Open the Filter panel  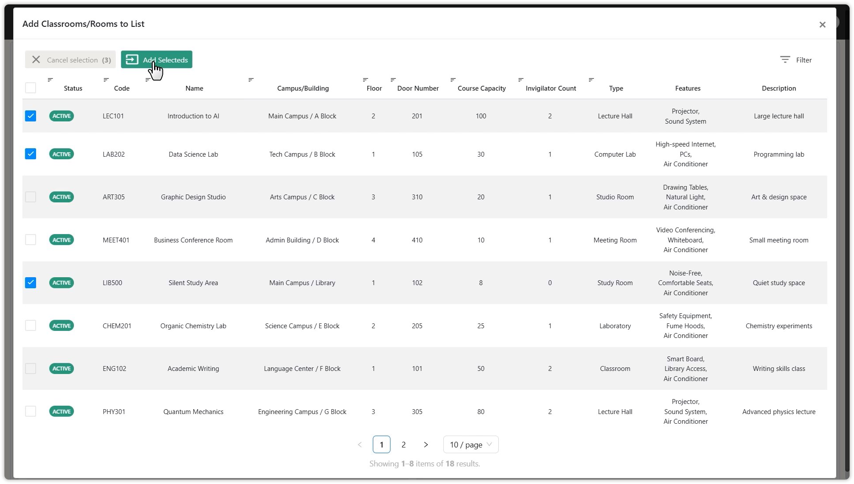pos(796,60)
